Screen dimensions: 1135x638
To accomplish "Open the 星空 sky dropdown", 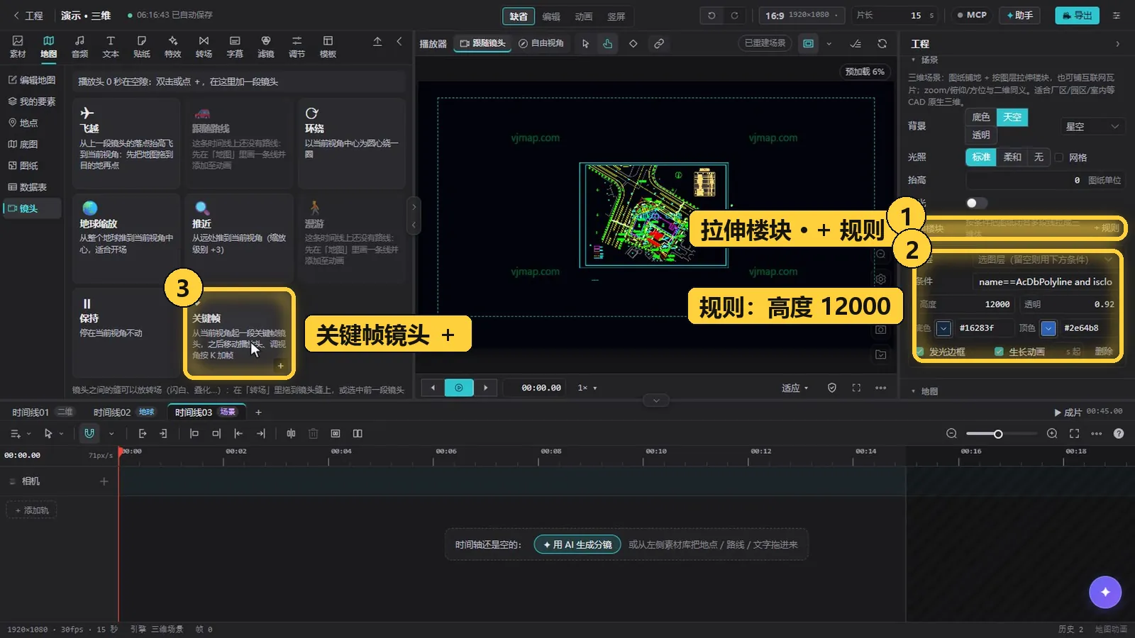I will (x=1092, y=126).
